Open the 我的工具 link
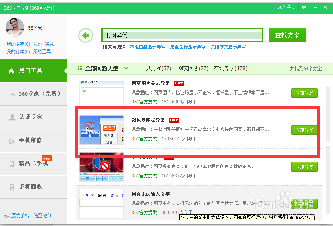This screenshot has width=333, height=226. [x=42, y=52]
